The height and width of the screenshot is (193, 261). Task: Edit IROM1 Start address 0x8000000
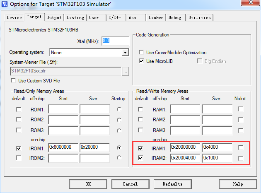click(63, 147)
